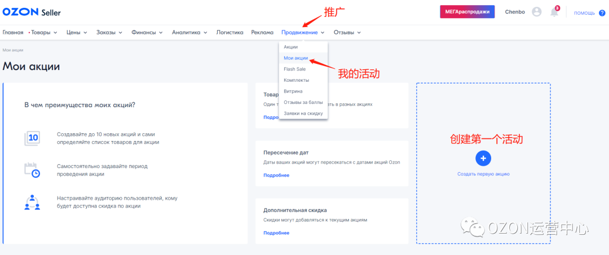The height and width of the screenshot is (255, 609).
Task: Click text Скидки могут добавляться к текущим акциям
Action: [x=315, y=220]
